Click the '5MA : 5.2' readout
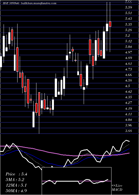 (15, 180)
